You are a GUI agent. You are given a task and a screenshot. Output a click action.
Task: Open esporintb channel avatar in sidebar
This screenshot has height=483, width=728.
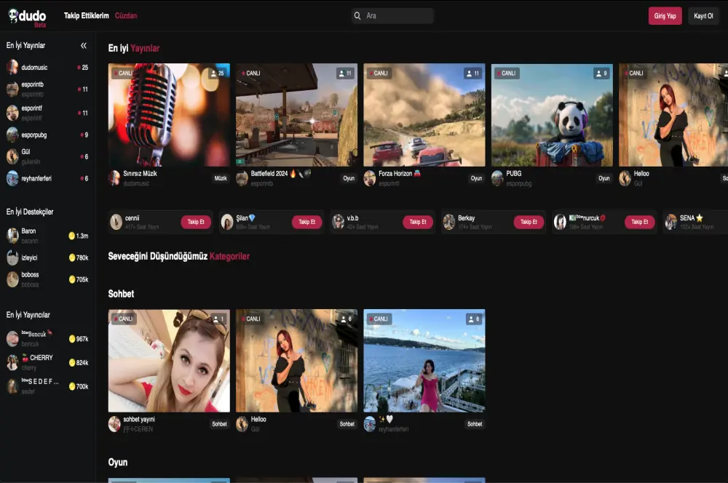coord(12,89)
